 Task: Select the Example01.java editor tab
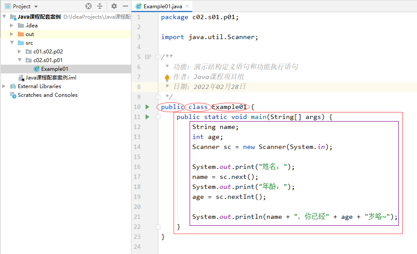tap(162, 6)
